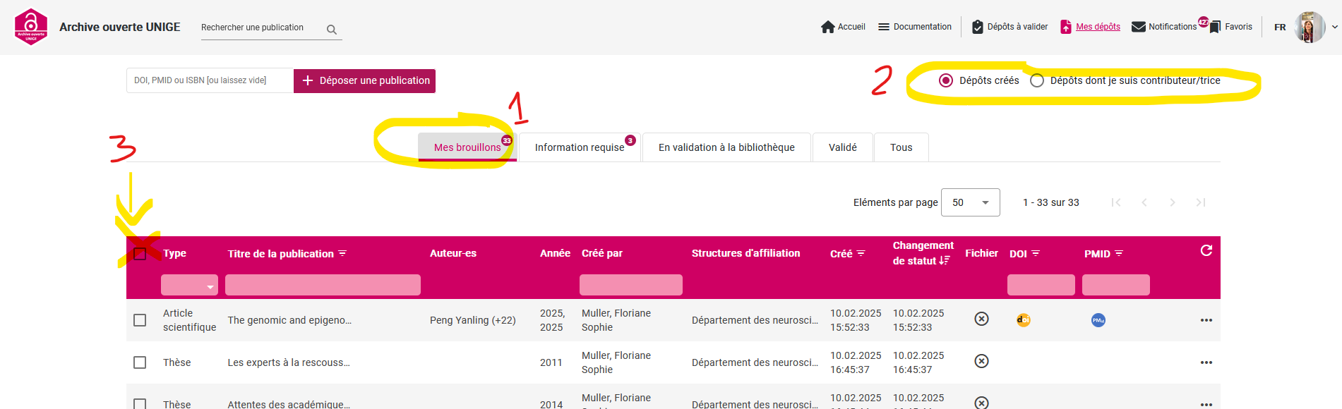The height and width of the screenshot is (409, 1342).
Task: Open the Type filter dropdown
Action: [x=189, y=286]
